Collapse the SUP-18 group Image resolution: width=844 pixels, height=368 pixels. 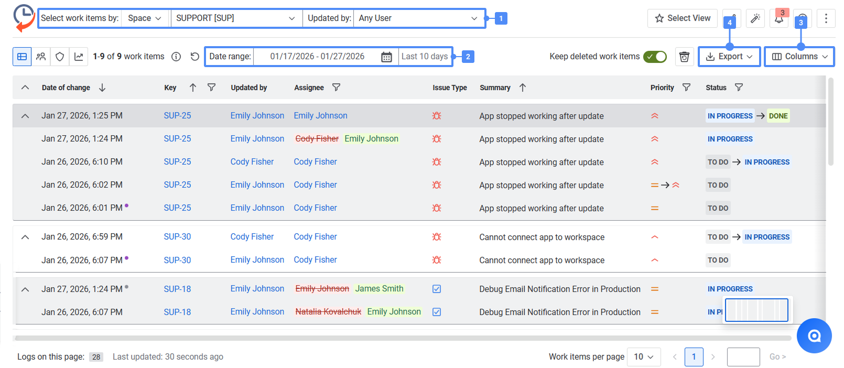(x=25, y=289)
